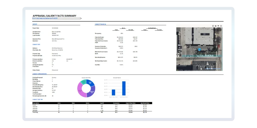Click the Studio row in the unit mix table

pos(92,105)
